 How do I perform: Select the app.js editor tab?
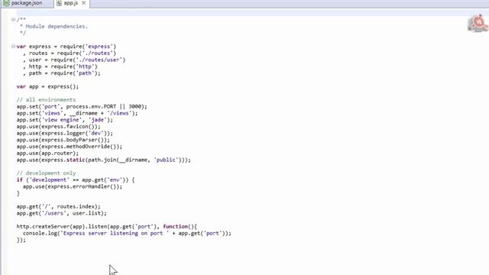click(71, 3)
